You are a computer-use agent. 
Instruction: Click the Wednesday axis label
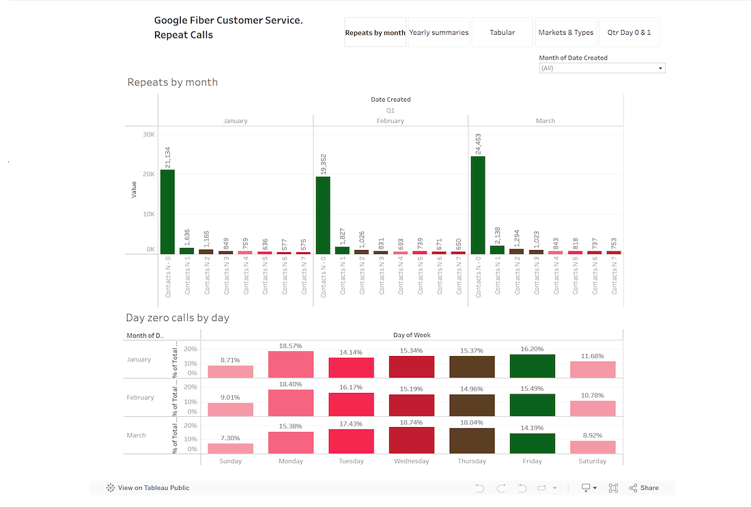tap(412, 461)
